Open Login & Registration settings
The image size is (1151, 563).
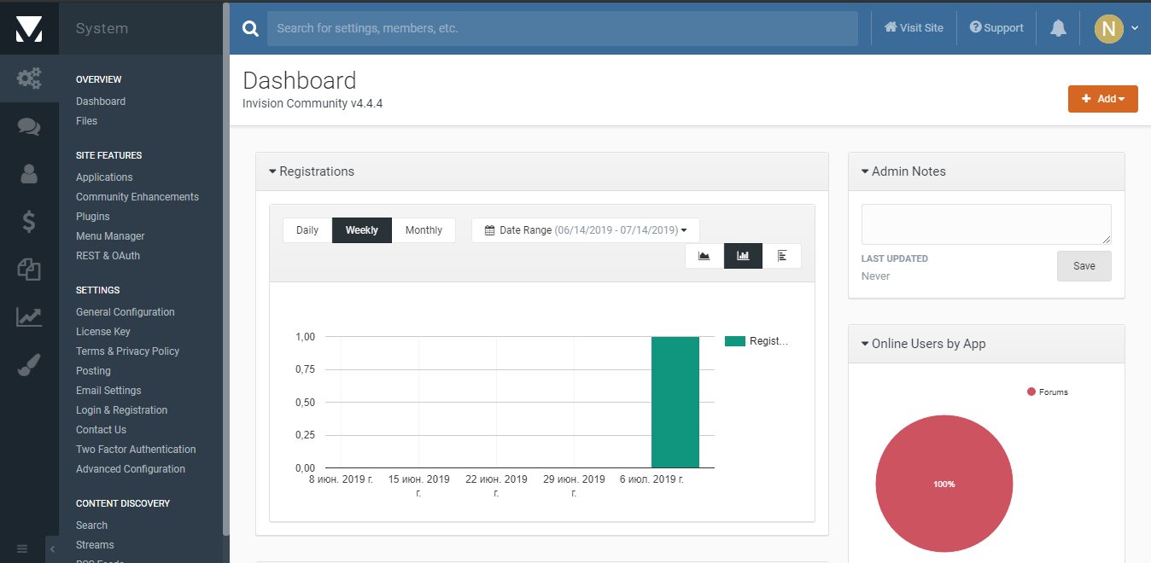coord(122,410)
